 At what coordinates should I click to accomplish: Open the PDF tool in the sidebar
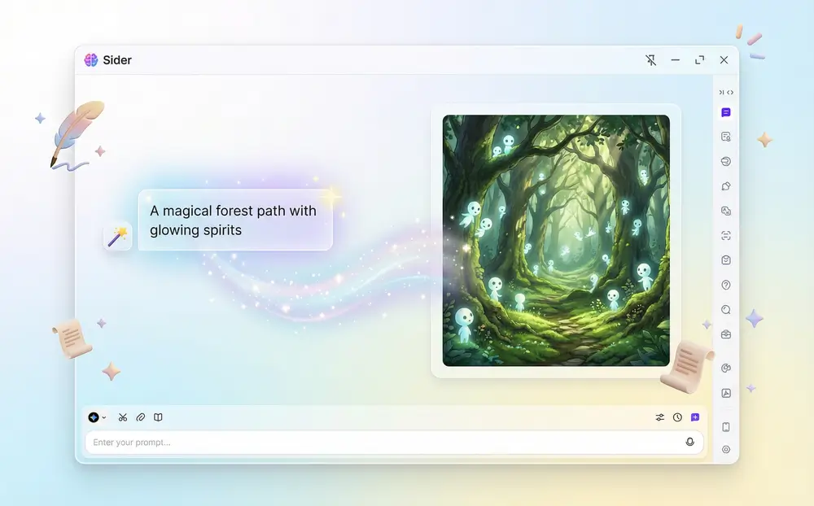[x=726, y=393]
